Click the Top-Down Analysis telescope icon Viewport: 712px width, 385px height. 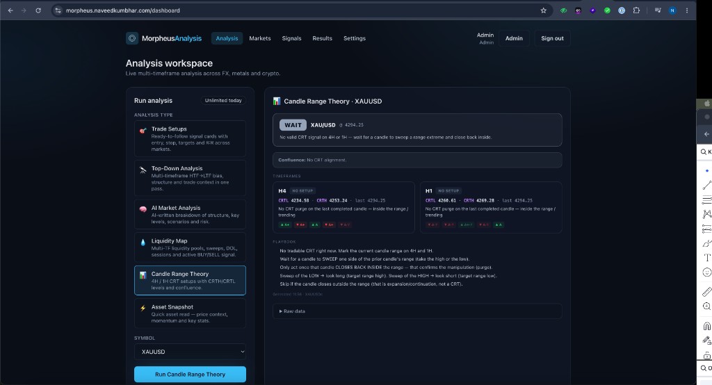(x=143, y=170)
